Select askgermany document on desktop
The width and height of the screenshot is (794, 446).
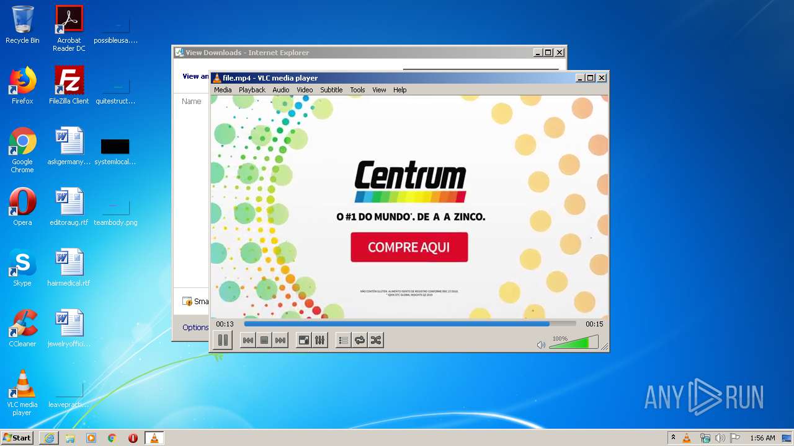pyautogui.click(x=69, y=146)
